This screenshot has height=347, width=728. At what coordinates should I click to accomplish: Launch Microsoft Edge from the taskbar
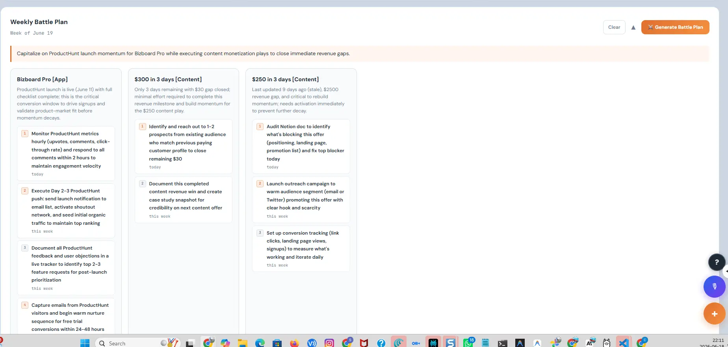point(260,343)
